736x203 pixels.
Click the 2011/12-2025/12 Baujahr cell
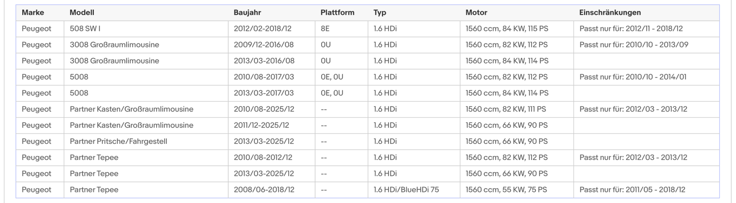tap(261, 125)
